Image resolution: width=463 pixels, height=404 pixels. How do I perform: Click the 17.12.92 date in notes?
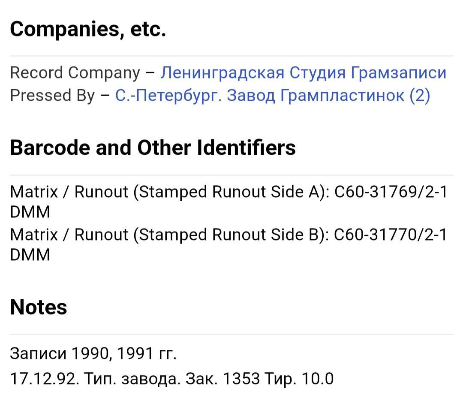click(x=45, y=379)
